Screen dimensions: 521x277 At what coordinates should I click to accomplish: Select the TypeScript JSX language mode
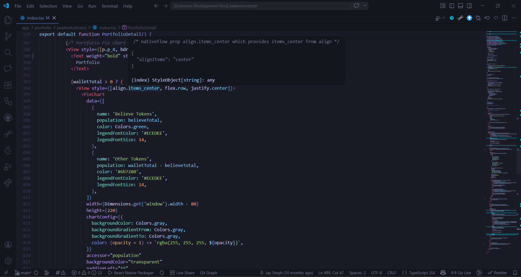[x=422, y=273]
